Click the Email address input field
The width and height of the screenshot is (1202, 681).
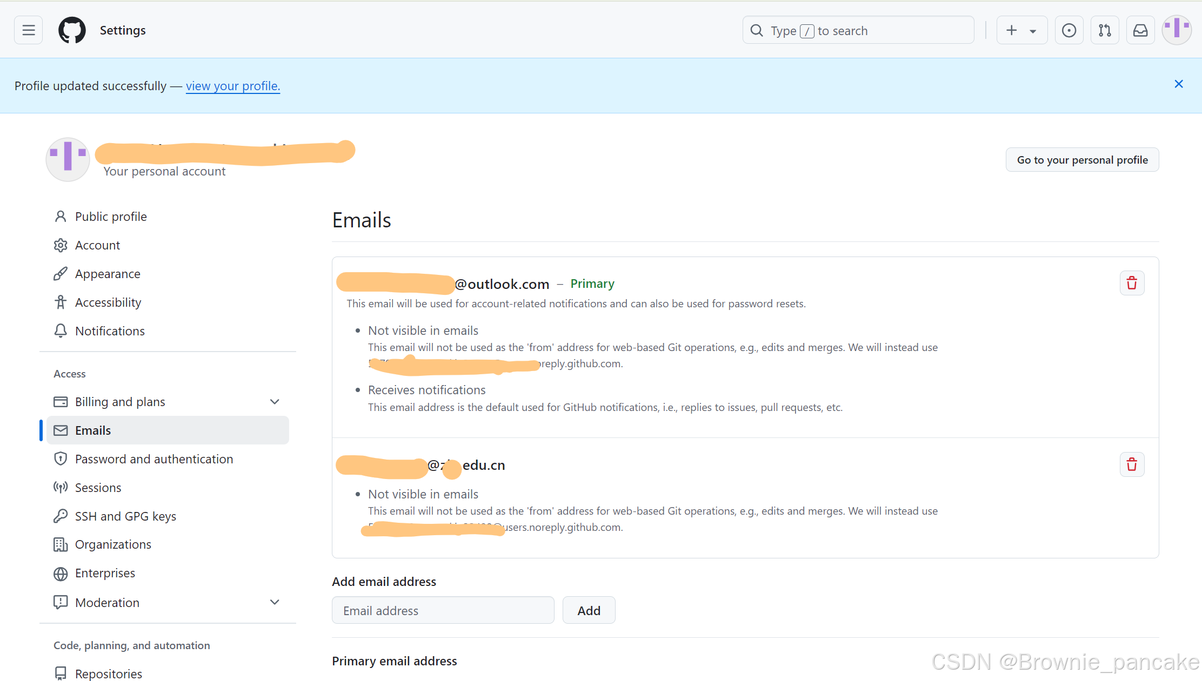coord(443,610)
